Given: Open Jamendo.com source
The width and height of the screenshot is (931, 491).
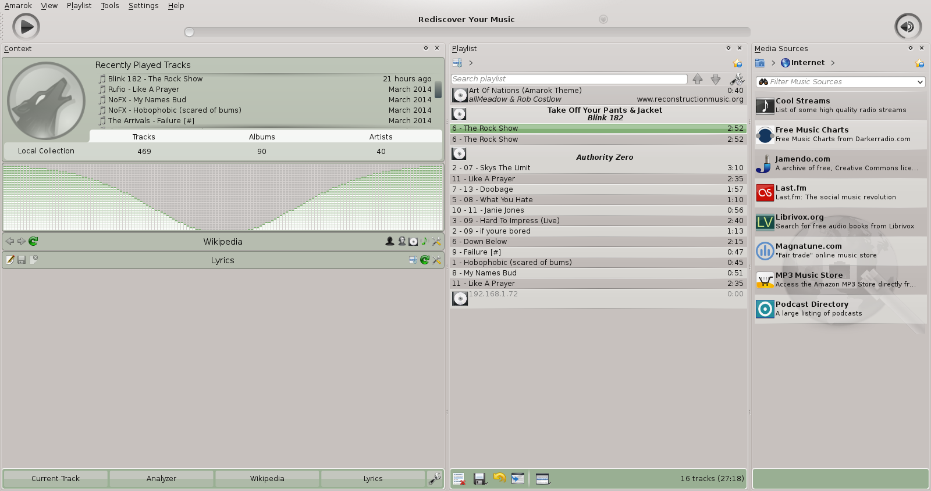Looking at the screenshot, I should (x=840, y=163).
